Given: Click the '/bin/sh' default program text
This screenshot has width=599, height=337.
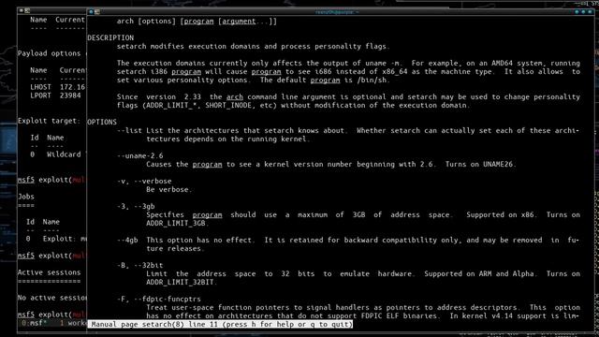Looking at the screenshot, I should click(372, 81).
